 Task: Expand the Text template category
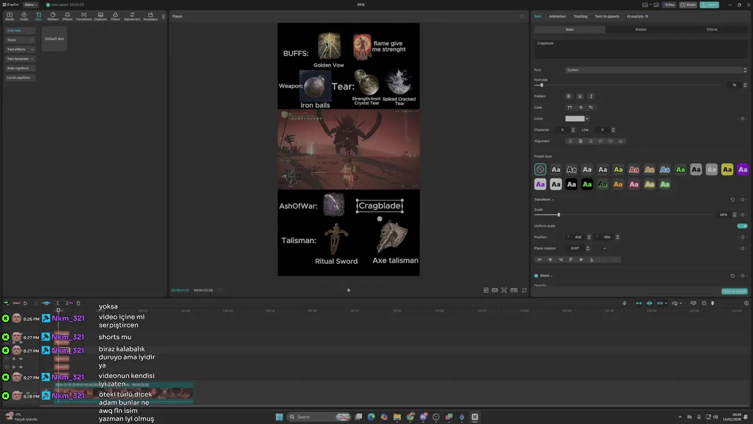point(20,59)
